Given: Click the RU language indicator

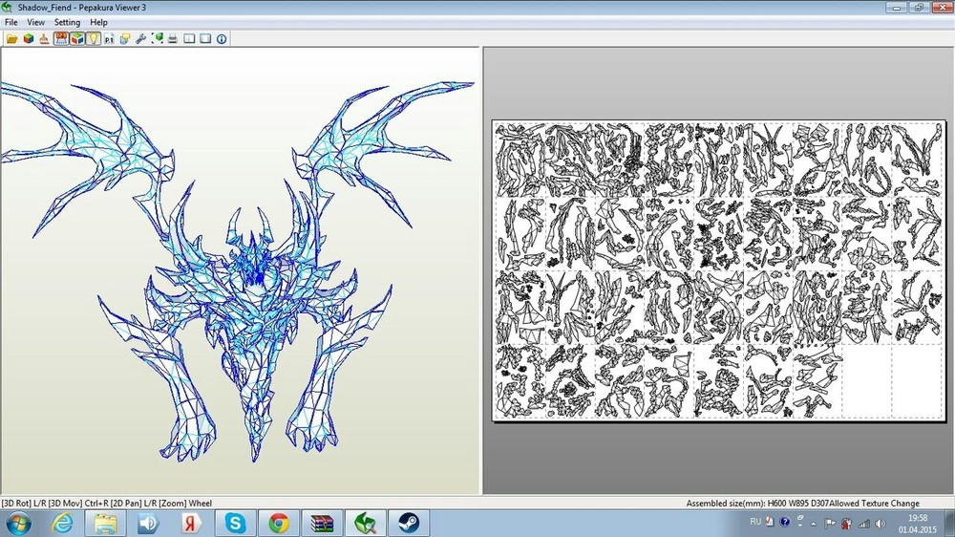Looking at the screenshot, I should tap(755, 522).
